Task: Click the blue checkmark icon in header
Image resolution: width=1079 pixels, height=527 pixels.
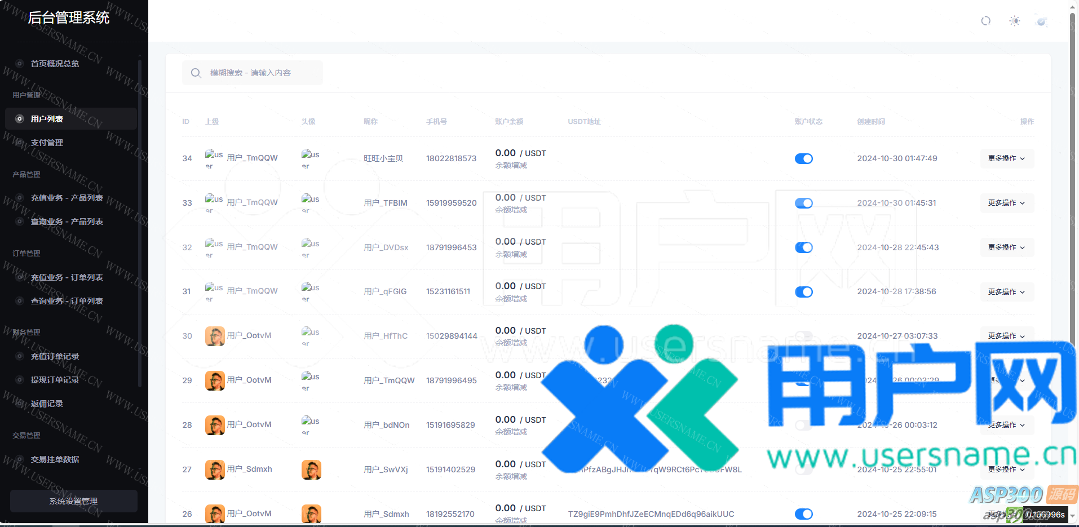Action: coord(1041,21)
